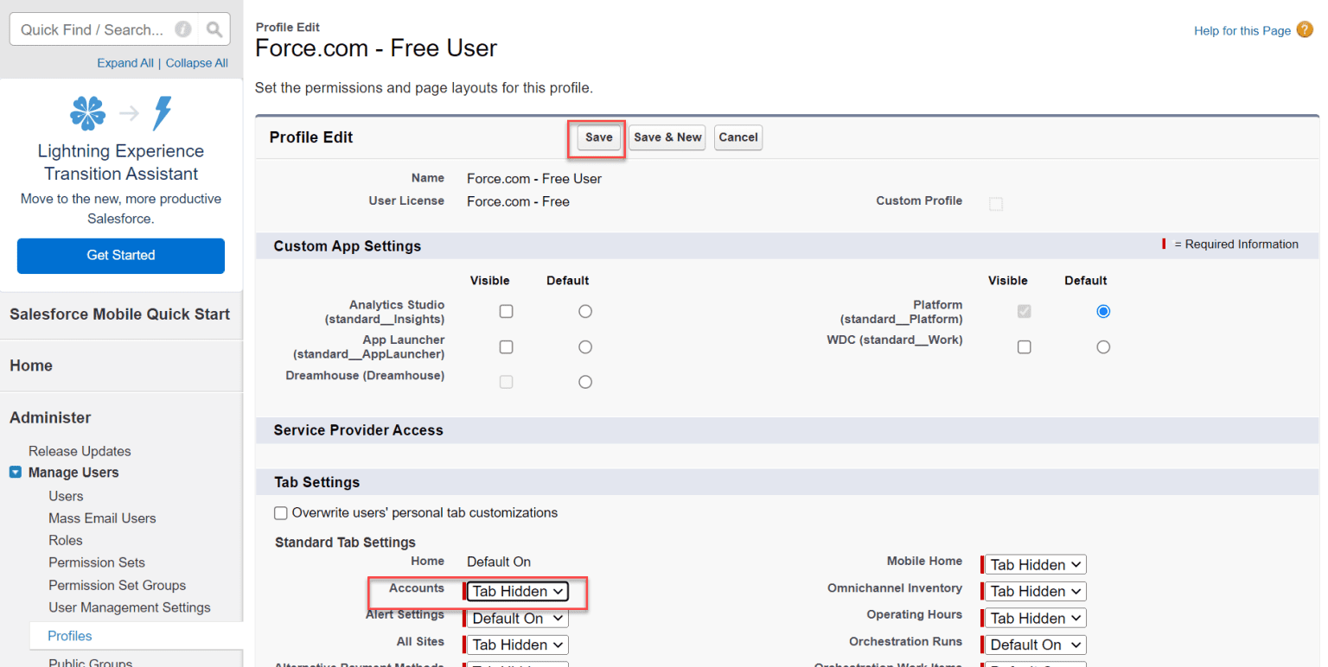This screenshot has width=1328, height=667.
Task: Collapse the Manage Users arrow icon
Action: point(15,473)
